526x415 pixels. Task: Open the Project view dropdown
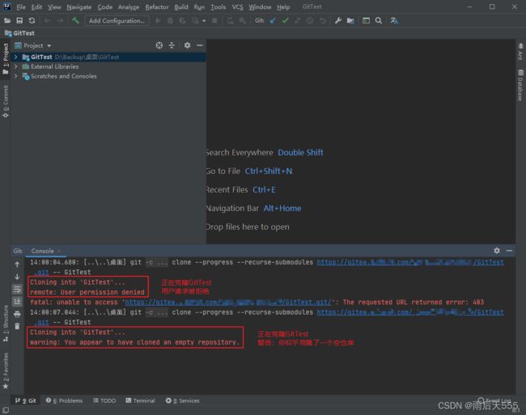tap(49, 45)
